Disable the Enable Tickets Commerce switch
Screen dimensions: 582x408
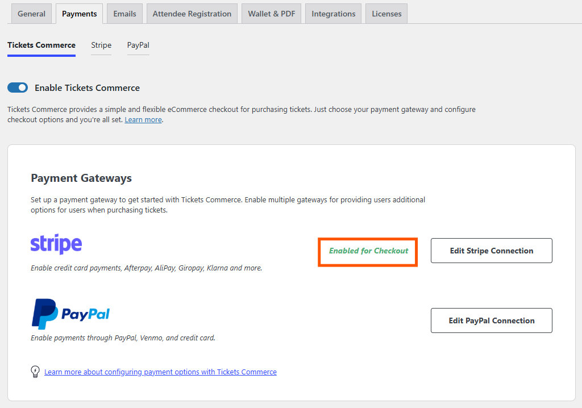tap(18, 88)
